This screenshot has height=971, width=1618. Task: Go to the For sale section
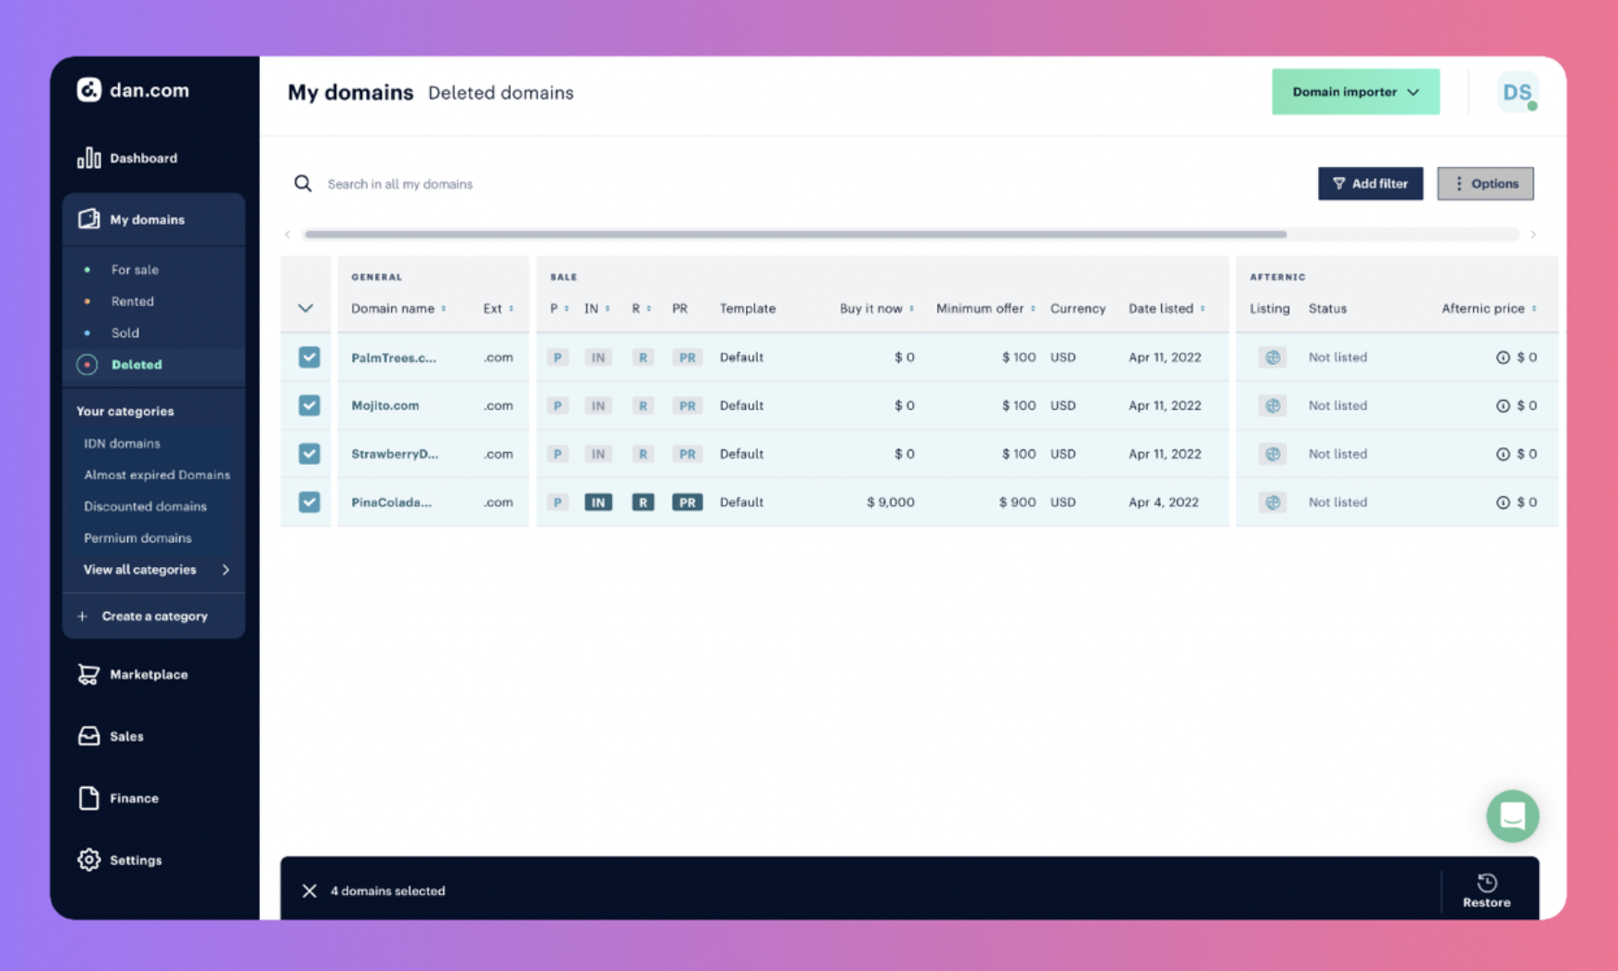(x=135, y=270)
